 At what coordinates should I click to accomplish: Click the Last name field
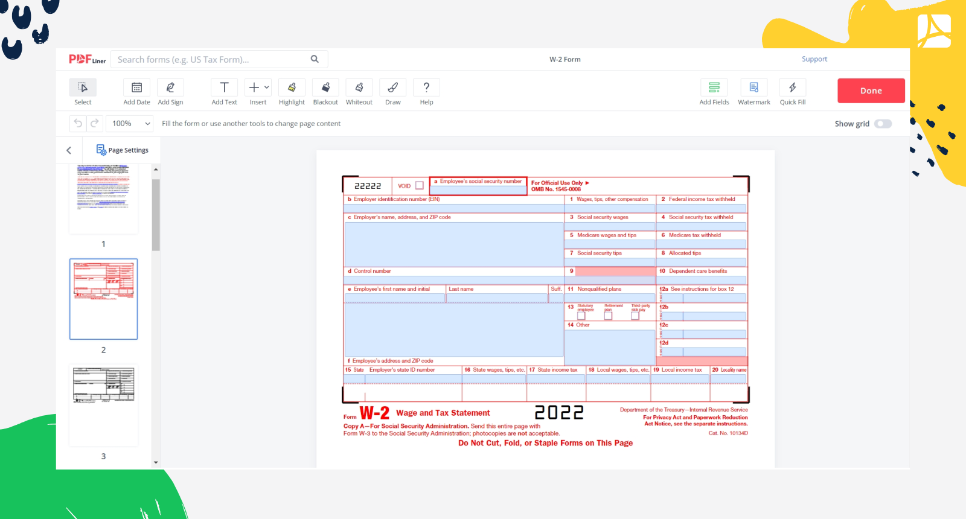pyautogui.click(x=497, y=298)
